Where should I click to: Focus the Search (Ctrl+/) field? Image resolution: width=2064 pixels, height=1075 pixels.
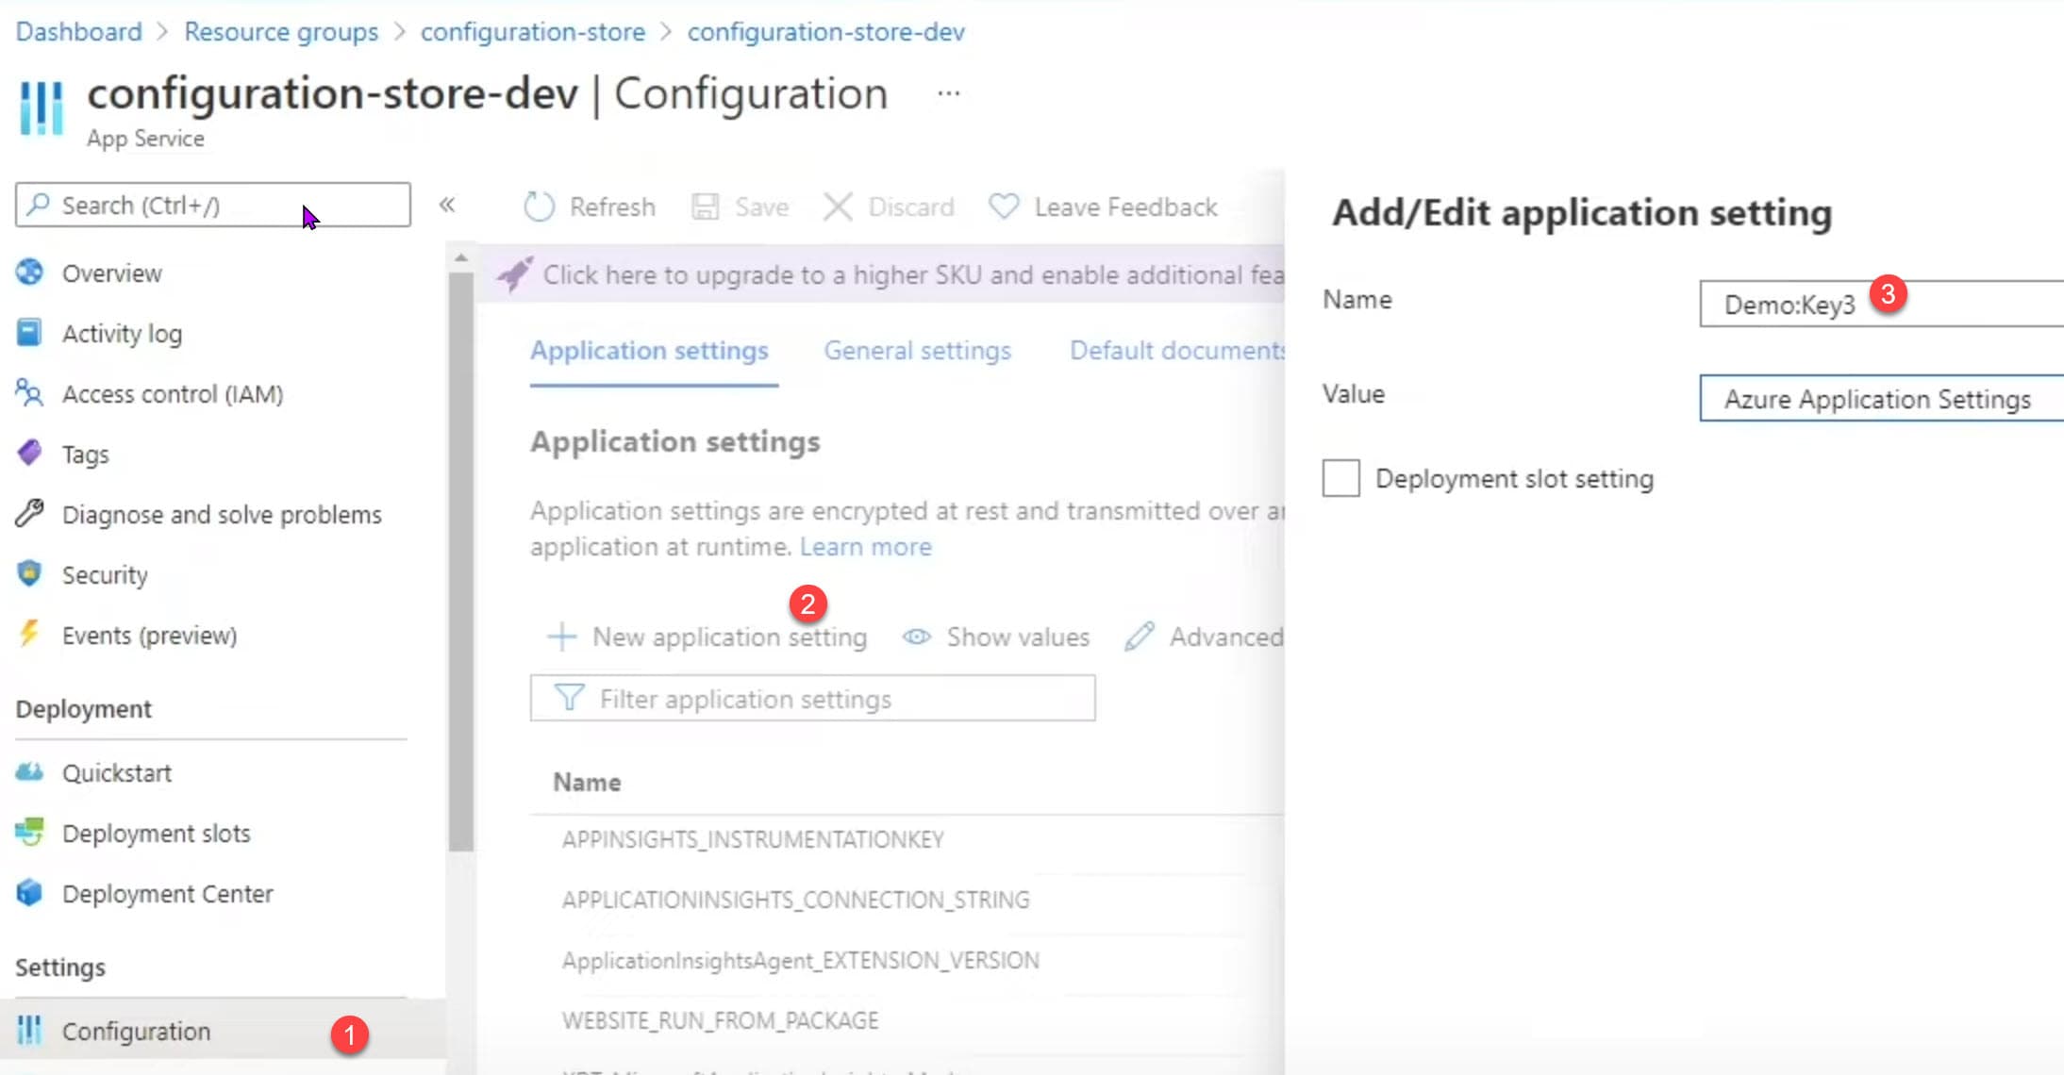[x=213, y=205]
